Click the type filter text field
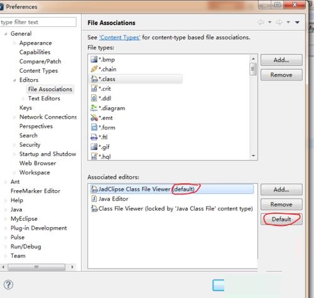314x298 pixels. 38,22
